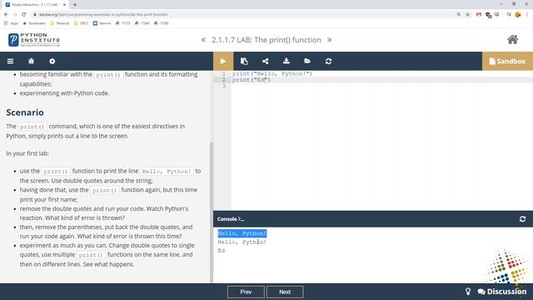The image size is (533, 300).
Task: Click browser back arrow
Action: pos(6,15)
